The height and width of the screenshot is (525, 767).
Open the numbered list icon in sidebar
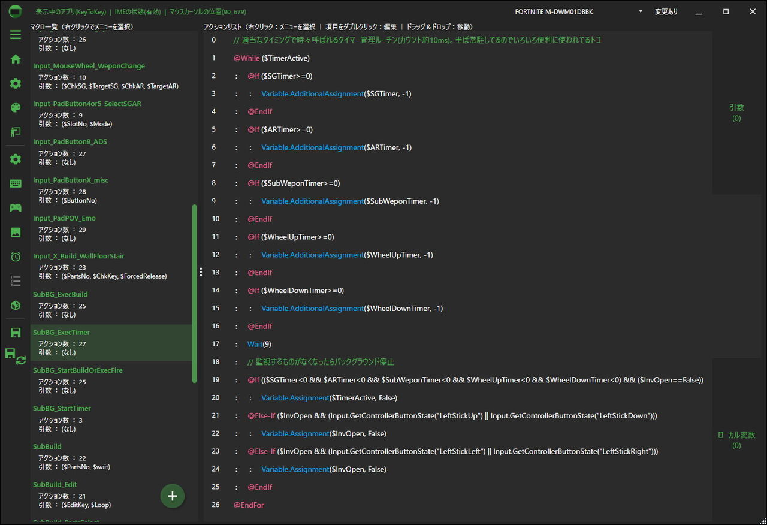[16, 280]
